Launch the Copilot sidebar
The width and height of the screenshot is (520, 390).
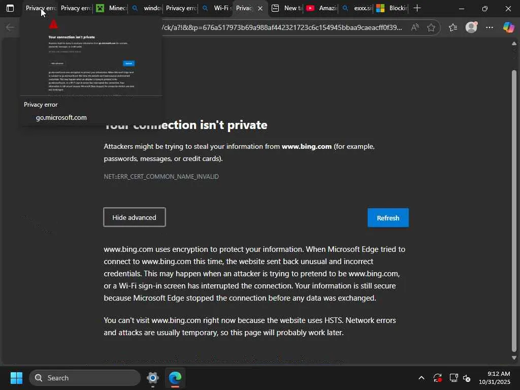pyautogui.click(x=508, y=27)
